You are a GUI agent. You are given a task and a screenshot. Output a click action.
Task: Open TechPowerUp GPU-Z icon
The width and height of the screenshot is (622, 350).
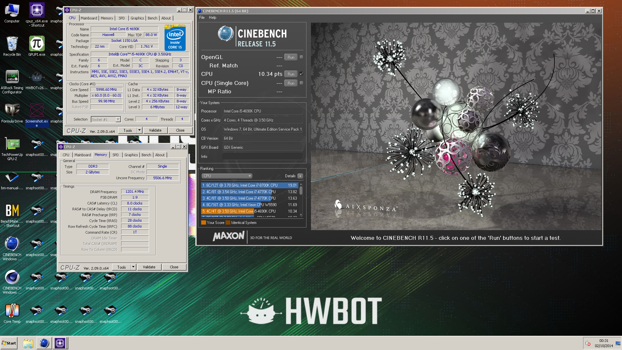[12, 149]
